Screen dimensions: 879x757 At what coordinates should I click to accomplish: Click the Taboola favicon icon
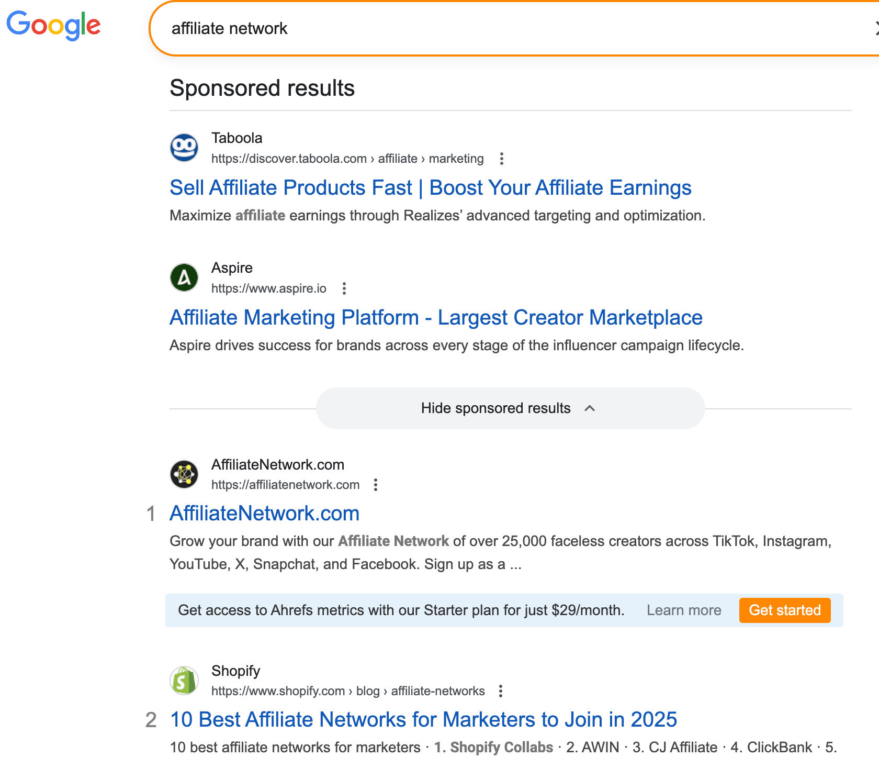point(184,148)
